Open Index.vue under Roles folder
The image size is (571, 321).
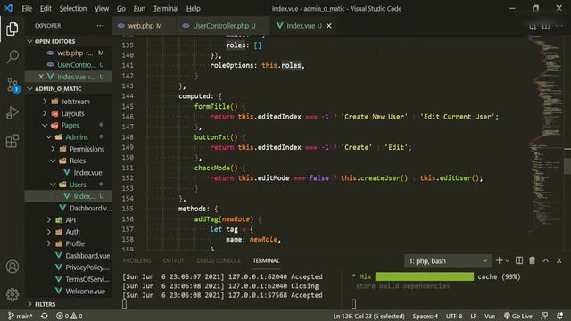(x=87, y=172)
